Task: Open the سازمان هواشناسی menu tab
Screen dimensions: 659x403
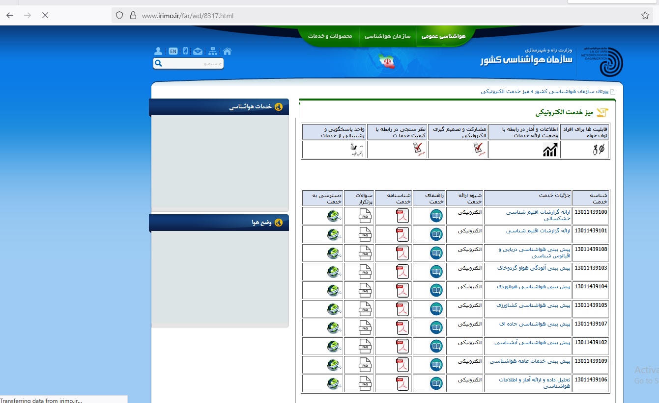Action: point(388,36)
